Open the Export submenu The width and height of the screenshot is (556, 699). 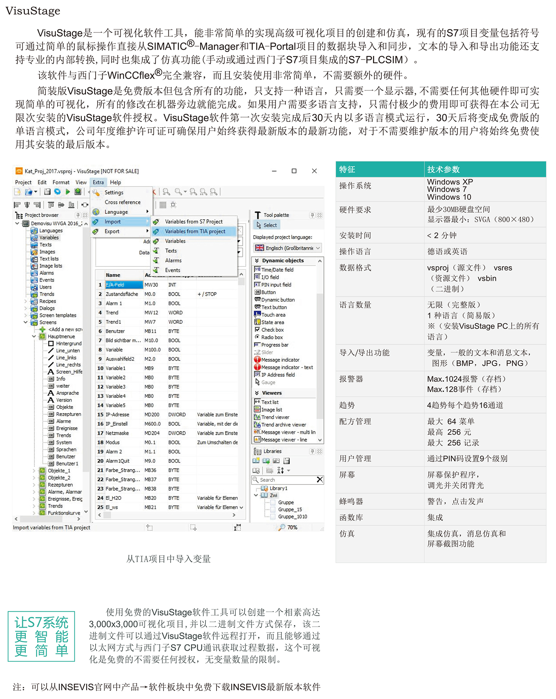(x=121, y=231)
